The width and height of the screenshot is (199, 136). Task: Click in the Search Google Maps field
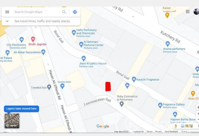click(37, 12)
